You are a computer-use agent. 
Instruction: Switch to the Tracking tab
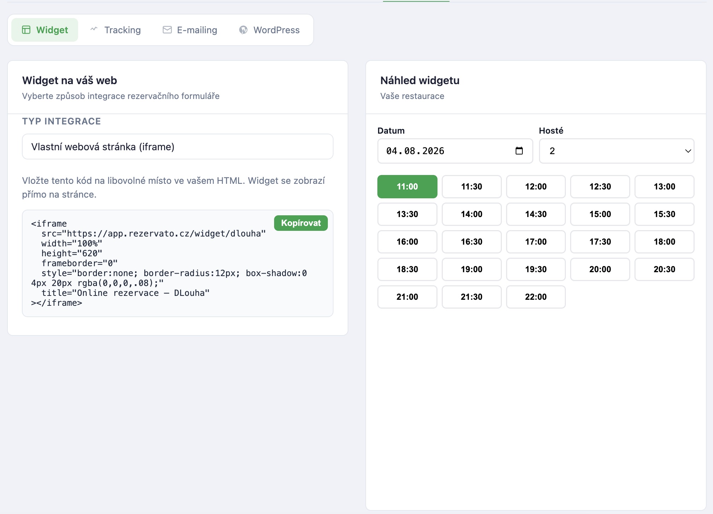(x=115, y=30)
